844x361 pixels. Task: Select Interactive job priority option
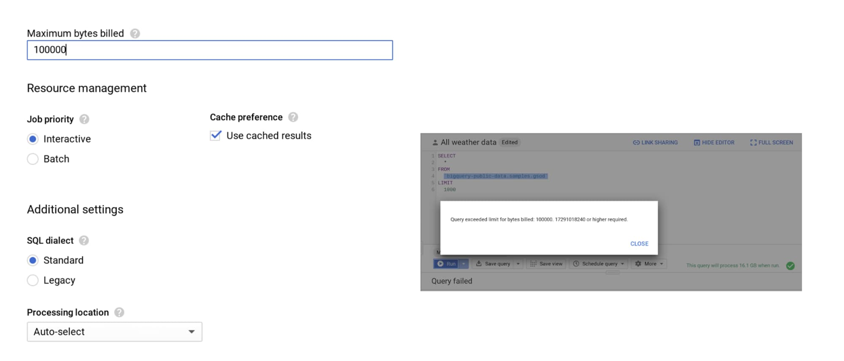(33, 139)
